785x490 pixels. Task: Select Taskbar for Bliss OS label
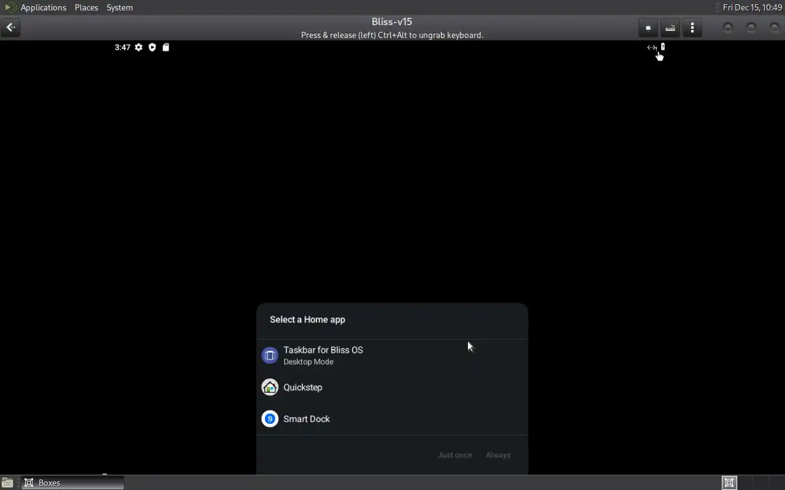(323, 350)
